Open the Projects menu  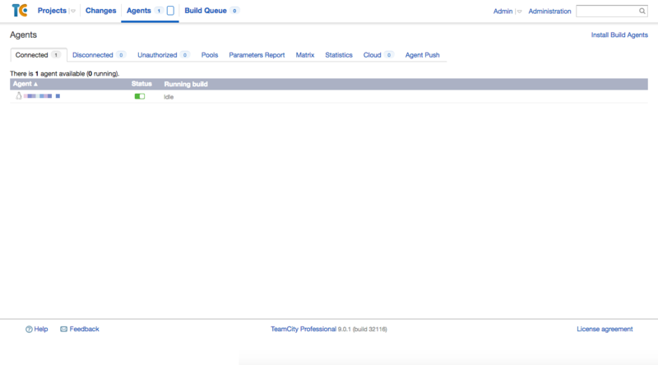pyautogui.click(x=52, y=11)
